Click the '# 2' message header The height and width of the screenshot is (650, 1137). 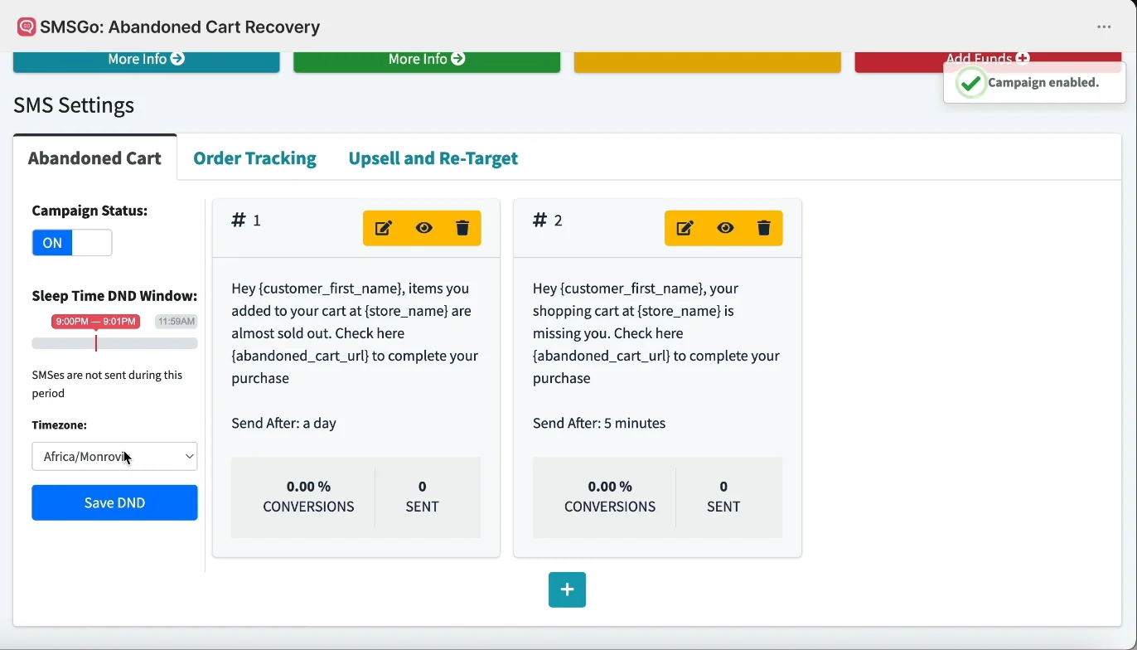click(x=548, y=220)
